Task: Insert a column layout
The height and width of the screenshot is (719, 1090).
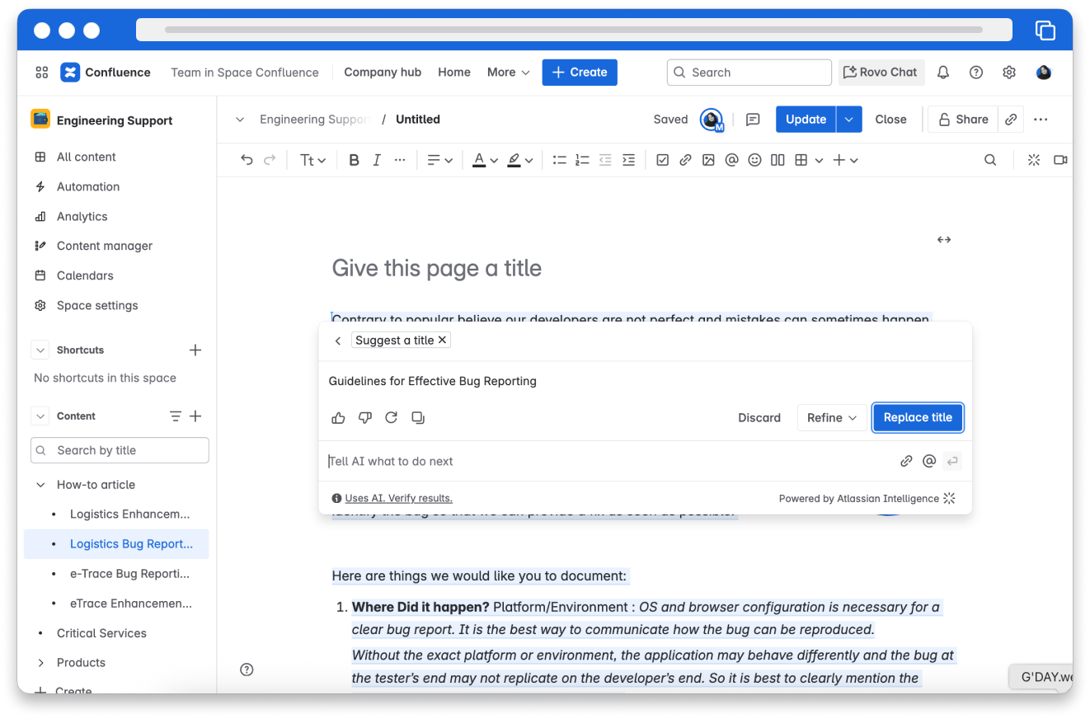Action: (x=778, y=161)
